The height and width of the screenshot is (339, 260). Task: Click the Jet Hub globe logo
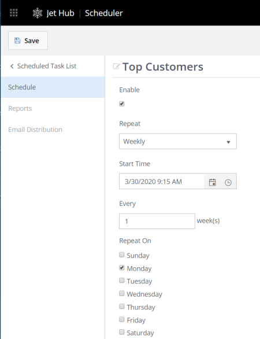pyautogui.click(x=38, y=13)
